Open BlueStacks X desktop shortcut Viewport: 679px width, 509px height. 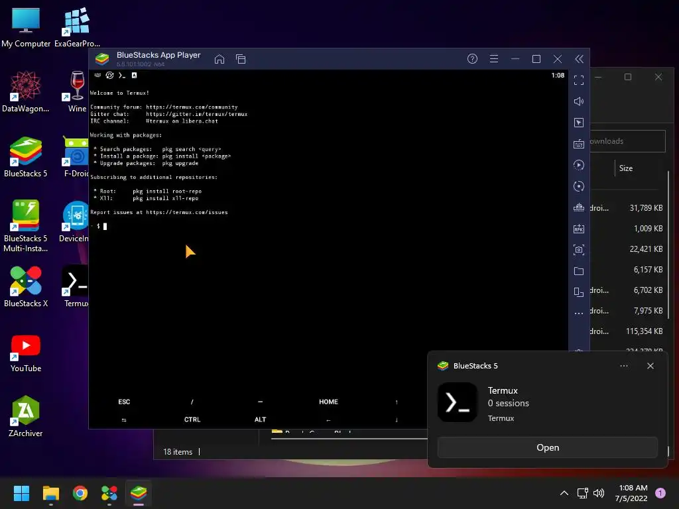pyautogui.click(x=26, y=287)
